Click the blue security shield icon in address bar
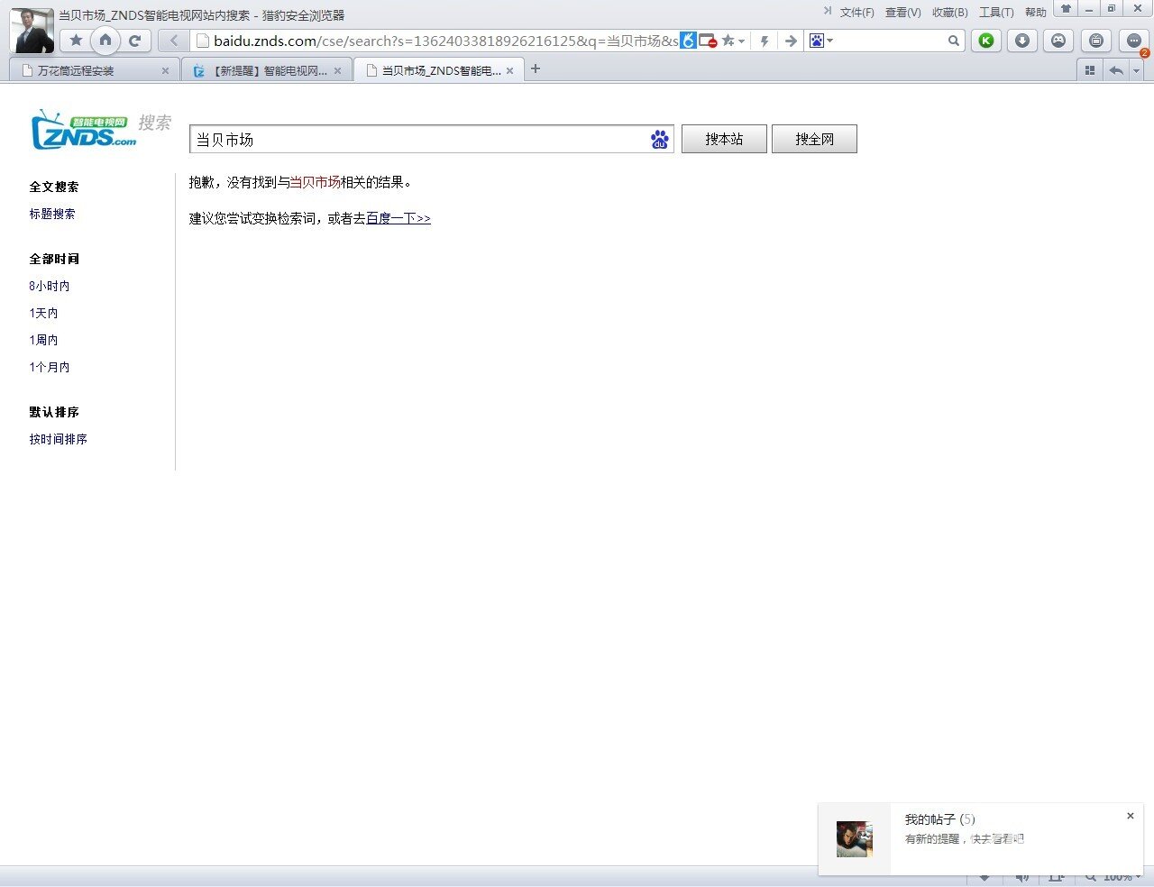The width and height of the screenshot is (1154, 887). point(688,41)
